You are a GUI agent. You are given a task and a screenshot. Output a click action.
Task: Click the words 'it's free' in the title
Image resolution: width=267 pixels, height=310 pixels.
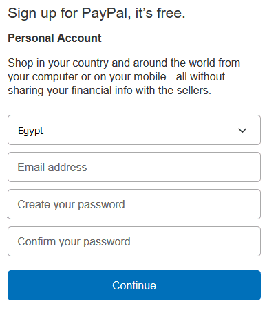tap(160, 13)
